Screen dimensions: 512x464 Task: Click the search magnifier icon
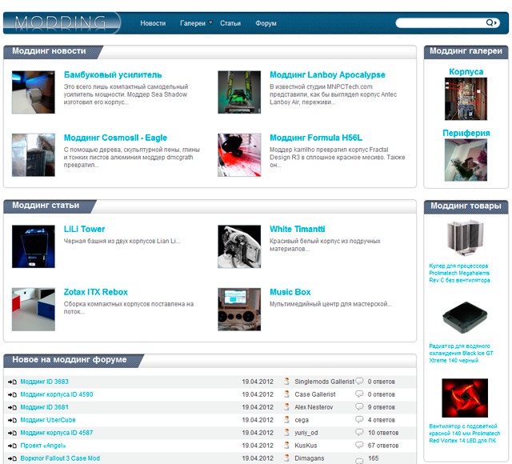pos(491,22)
